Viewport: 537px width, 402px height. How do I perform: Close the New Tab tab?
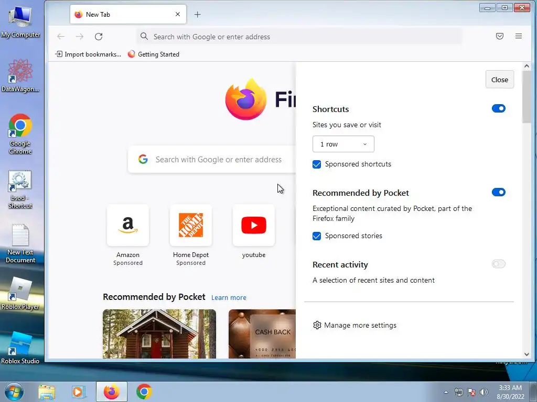coord(178,14)
